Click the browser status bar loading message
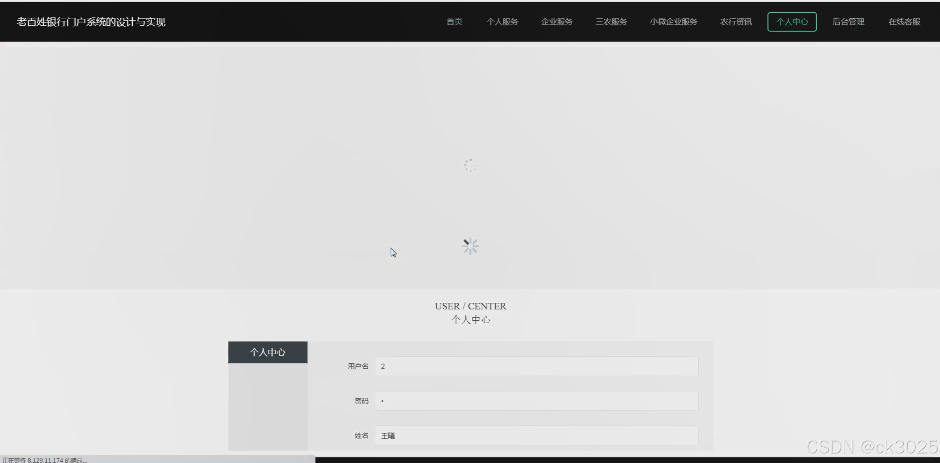Viewport: 940px width, 463px height. [45, 460]
